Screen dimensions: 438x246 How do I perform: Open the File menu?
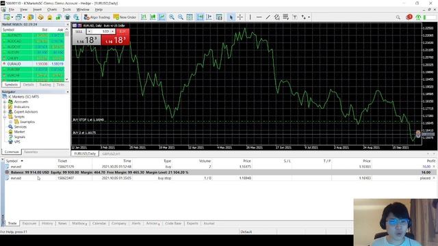[x=12, y=10]
